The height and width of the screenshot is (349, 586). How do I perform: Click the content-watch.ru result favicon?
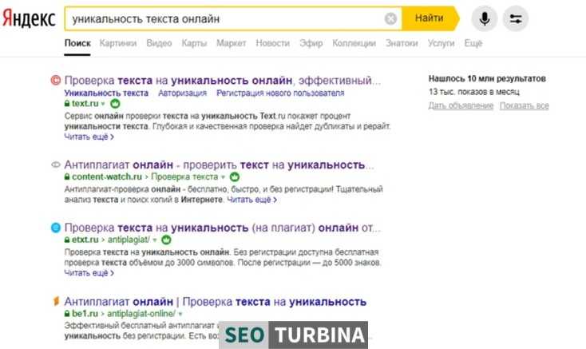[x=56, y=165]
